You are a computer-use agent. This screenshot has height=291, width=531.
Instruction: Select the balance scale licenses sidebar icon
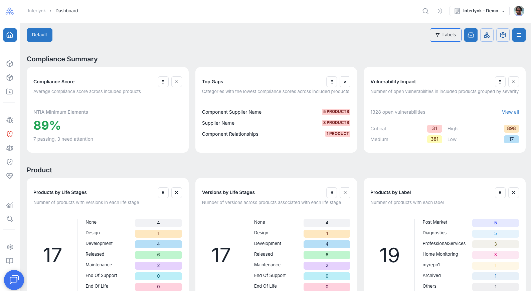10,148
